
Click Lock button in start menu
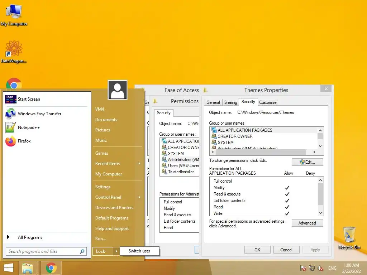[x=103, y=251]
